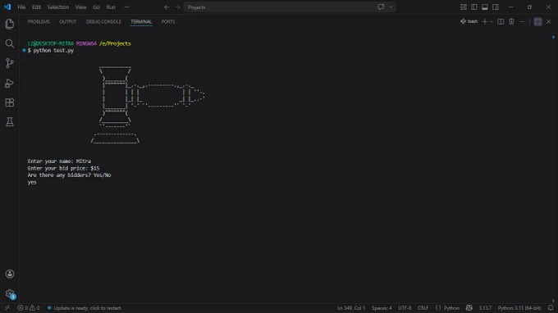This screenshot has height=313, width=558.
Task: Toggle the secondary side bar
Action: [496, 7]
